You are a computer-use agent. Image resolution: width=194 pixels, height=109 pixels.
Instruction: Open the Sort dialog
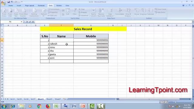[68, 12]
